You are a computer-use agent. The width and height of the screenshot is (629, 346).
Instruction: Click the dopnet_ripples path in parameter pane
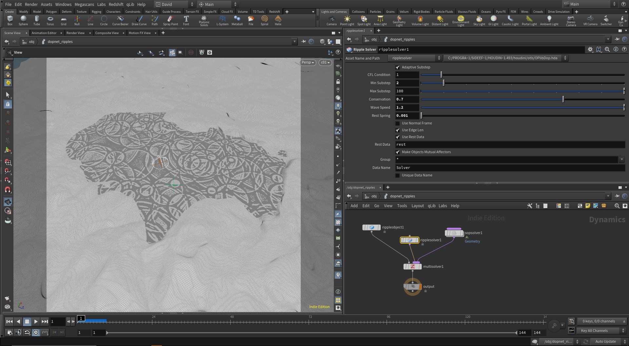[402, 39]
